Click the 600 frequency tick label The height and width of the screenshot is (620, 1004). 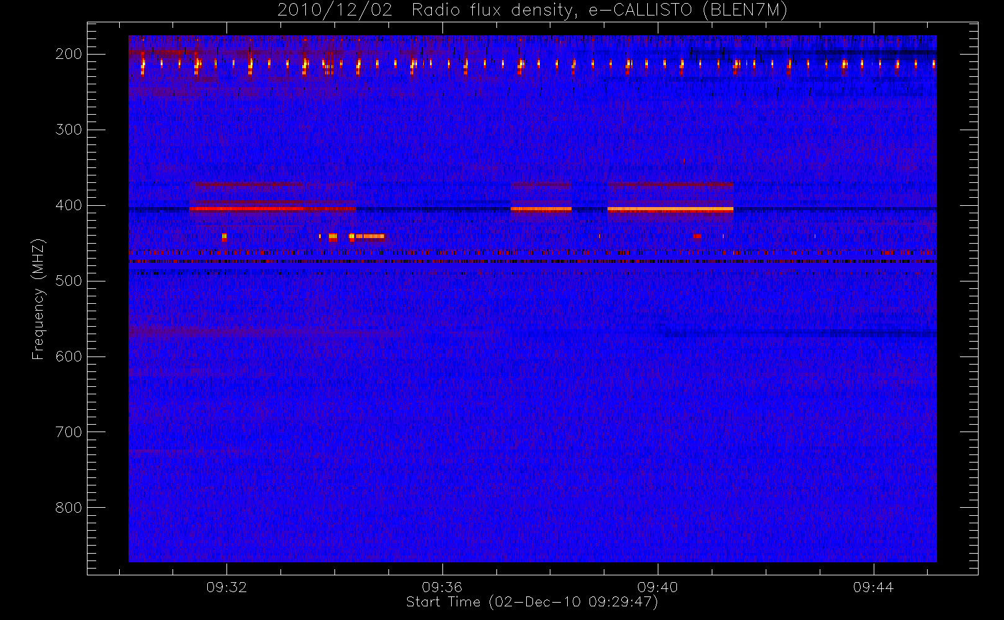point(68,356)
